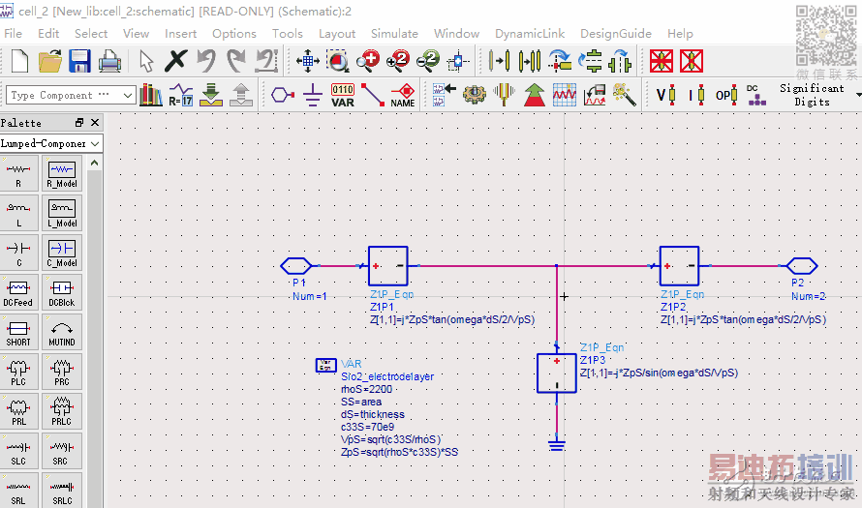Image resolution: width=862 pixels, height=508 pixels.
Task: Click the rhoS=2200 variable text
Action: click(367, 389)
